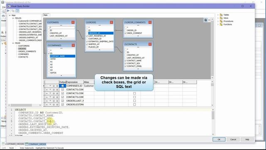Expand the Functions node in right panel
The width and height of the screenshot is (266, 150).
pyautogui.click(x=218, y=25)
